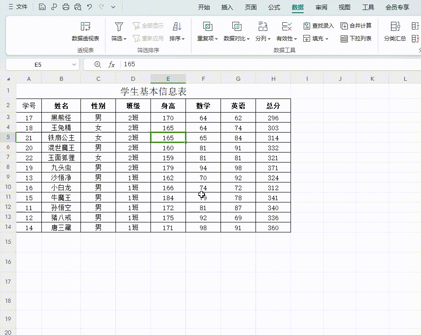
Task: Click the redo arrow icon
Action: click(x=101, y=7)
